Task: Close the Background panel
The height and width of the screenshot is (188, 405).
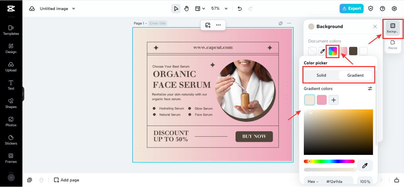Action: click(375, 27)
